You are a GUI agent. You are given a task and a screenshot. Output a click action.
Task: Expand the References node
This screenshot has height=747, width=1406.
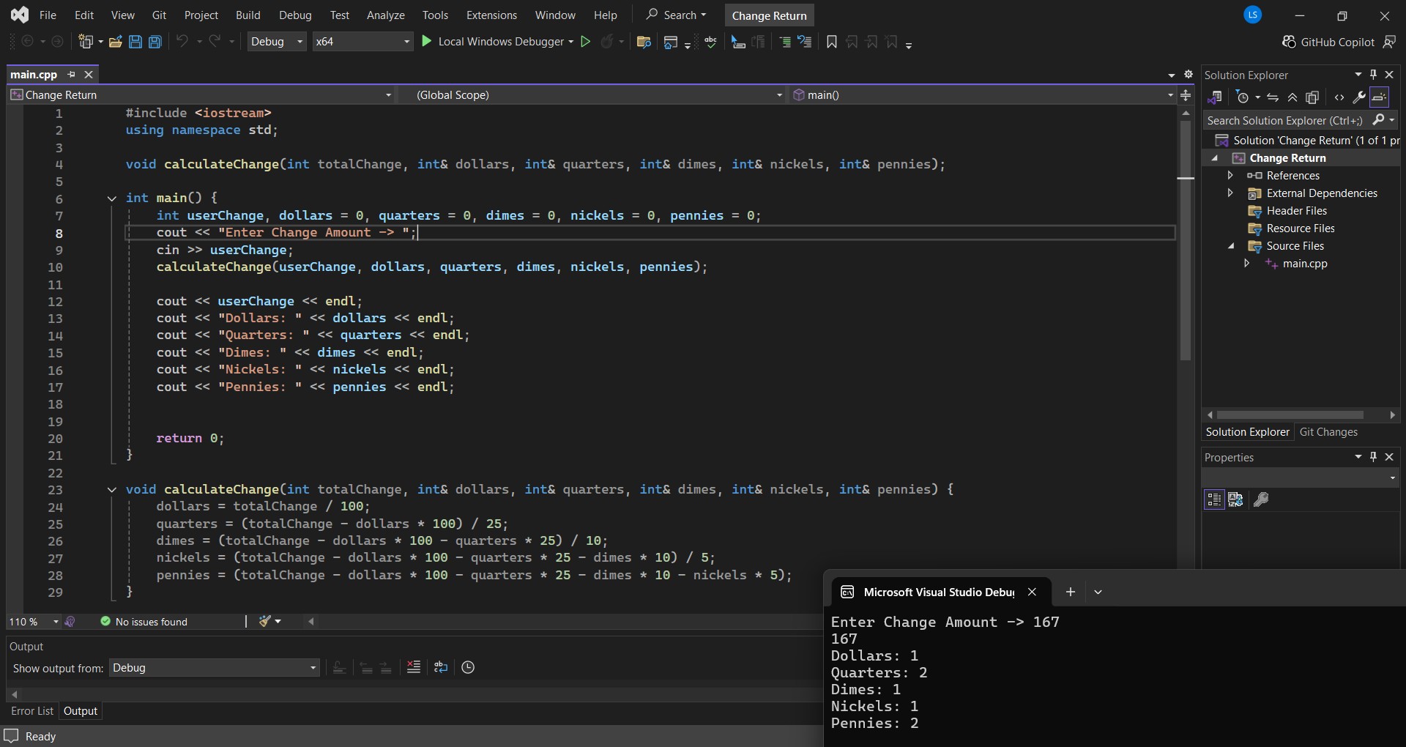tap(1230, 175)
